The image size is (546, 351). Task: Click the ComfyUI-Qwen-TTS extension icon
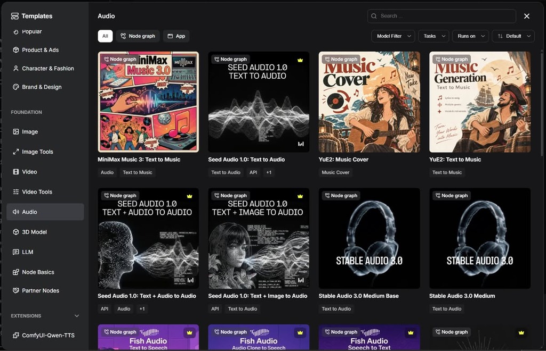[x=15, y=336]
